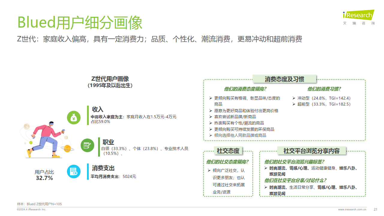Click the 他们的社交态度倾向? subheading

click(x=227, y=162)
